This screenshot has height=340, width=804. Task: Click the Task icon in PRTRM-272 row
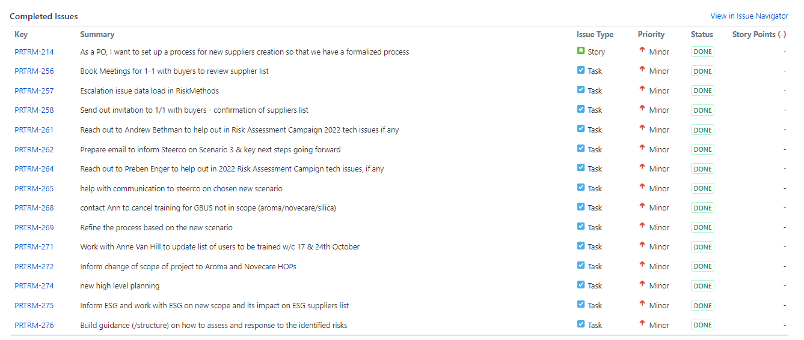[581, 266]
